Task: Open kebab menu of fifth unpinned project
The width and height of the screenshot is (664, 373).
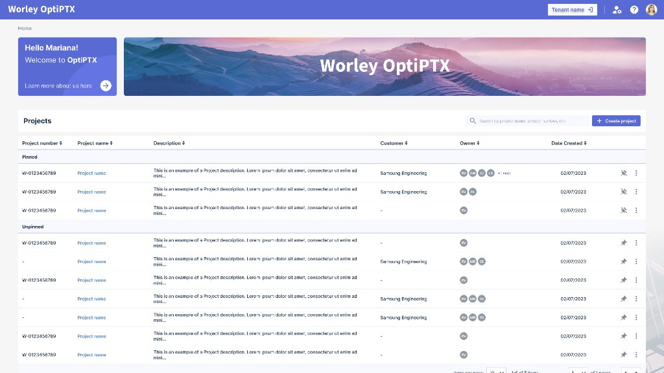Action: pyautogui.click(x=636, y=317)
